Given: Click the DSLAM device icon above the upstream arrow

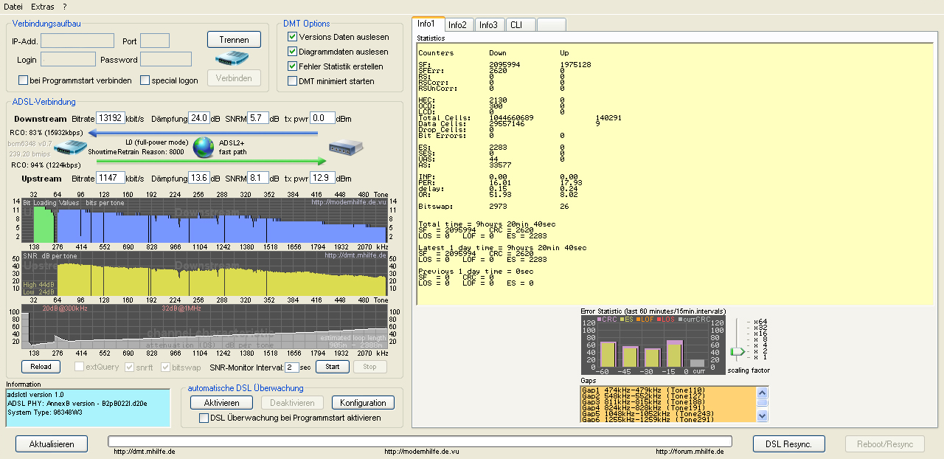Looking at the screenshot, I should tap(346, 148).
